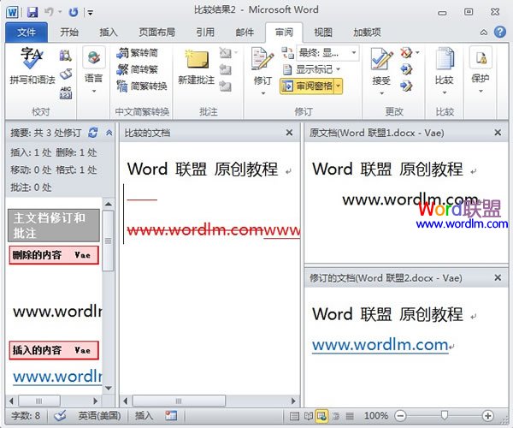Viewport: 513px width, 428px height.
Task: Click the Undo arrow icon
Action: [49, 12]
